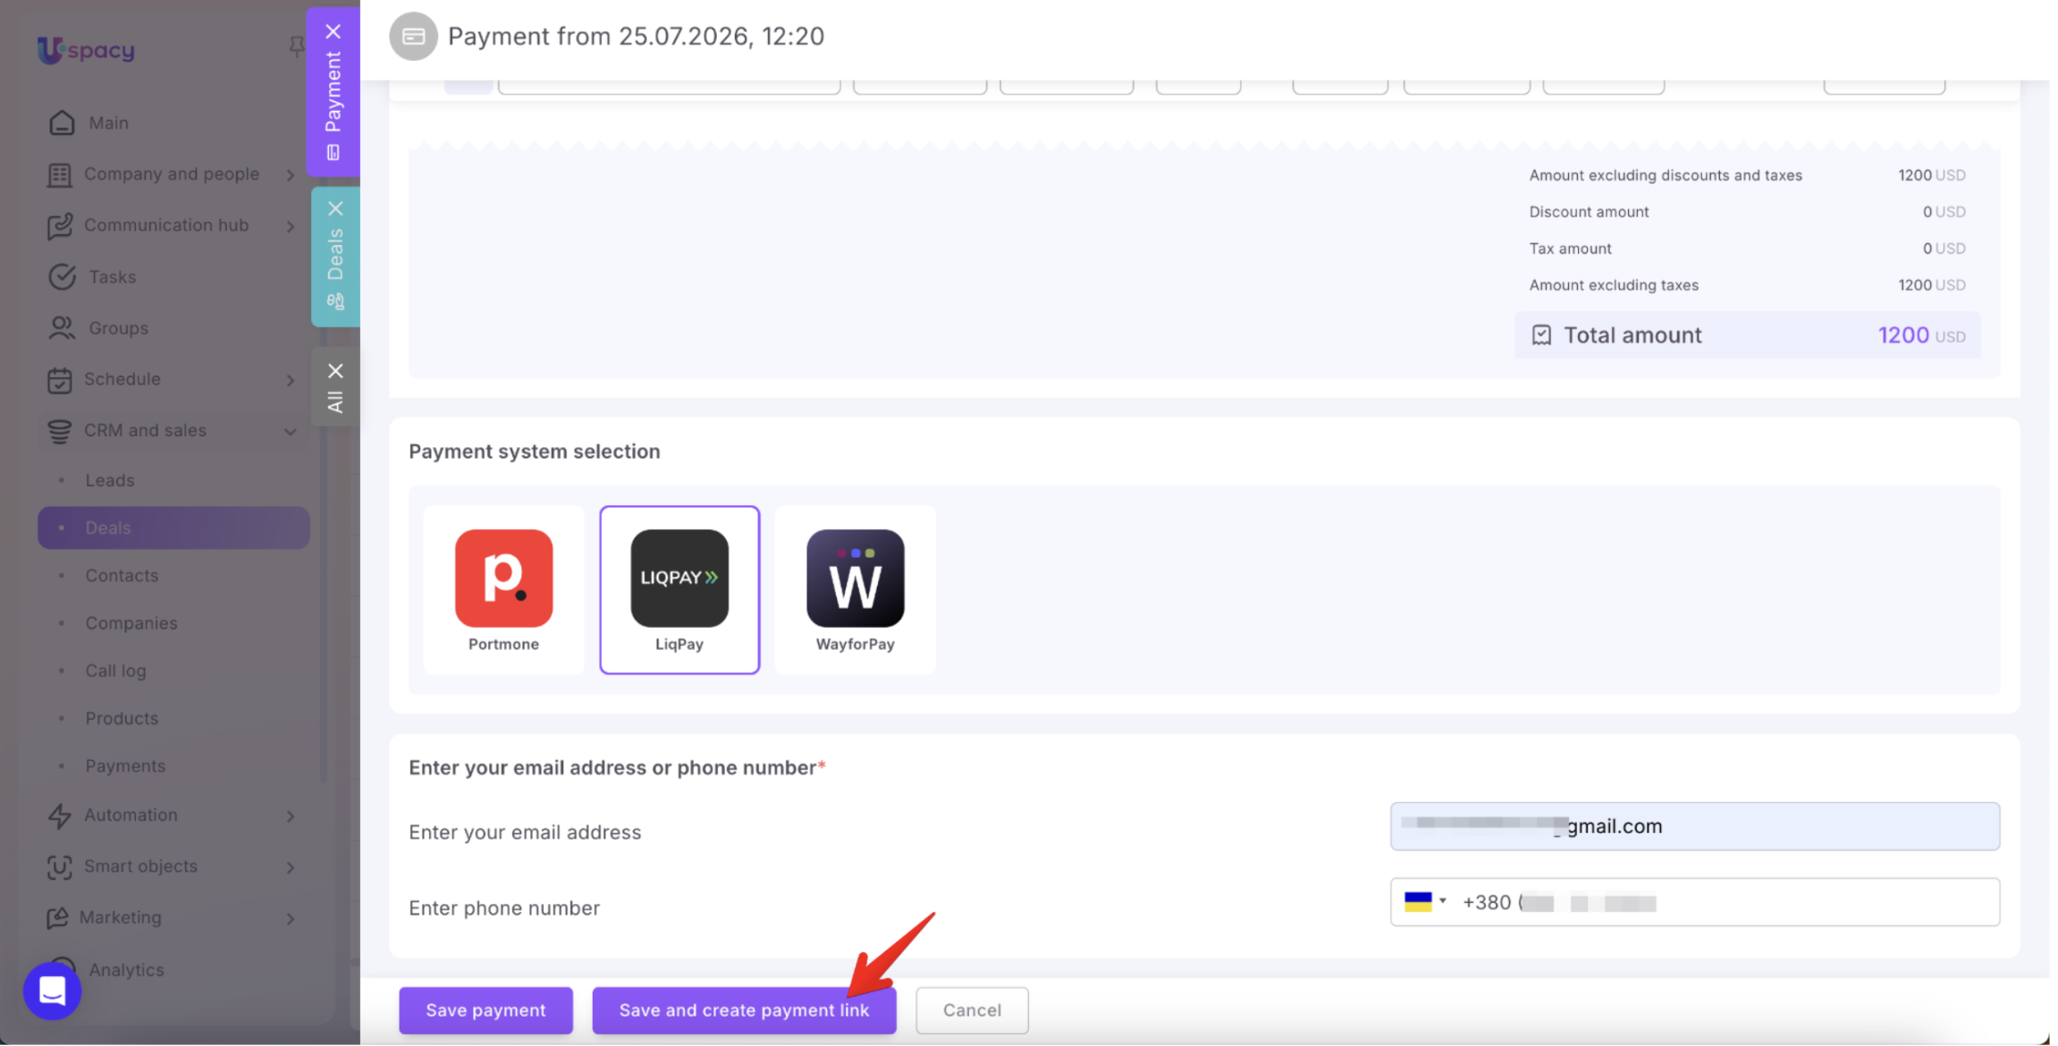The width and height of the screenshot is (2058, 1046).
Task: Open the Products section
Action: click(x=122, y=718)
